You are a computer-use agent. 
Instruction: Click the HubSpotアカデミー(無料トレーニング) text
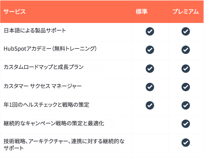50,49
